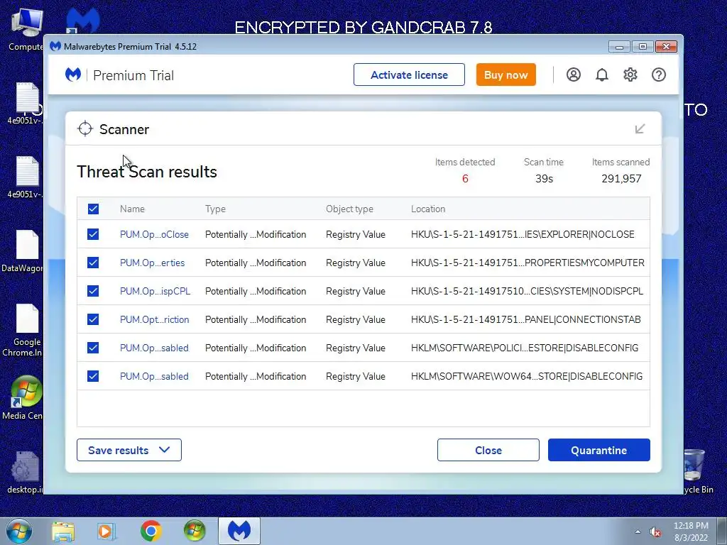Click the Malwarebytes logo beside Premium Trial

click(73, 75)
